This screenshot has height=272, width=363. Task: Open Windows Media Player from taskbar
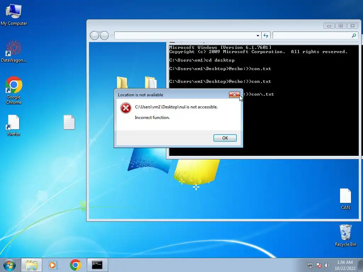click(53, 265)
